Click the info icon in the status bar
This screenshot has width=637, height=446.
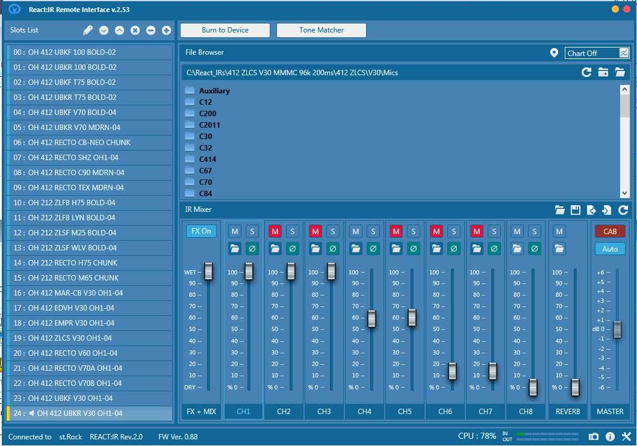(x=610, y=436)
